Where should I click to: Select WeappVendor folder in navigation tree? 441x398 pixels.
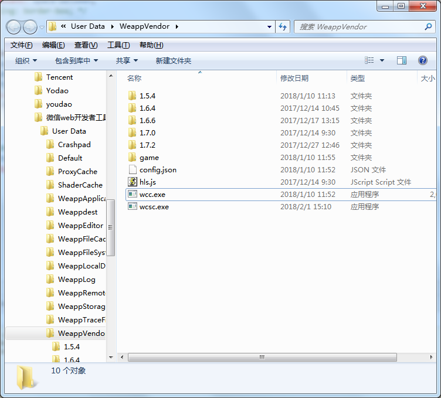(76, 334)
